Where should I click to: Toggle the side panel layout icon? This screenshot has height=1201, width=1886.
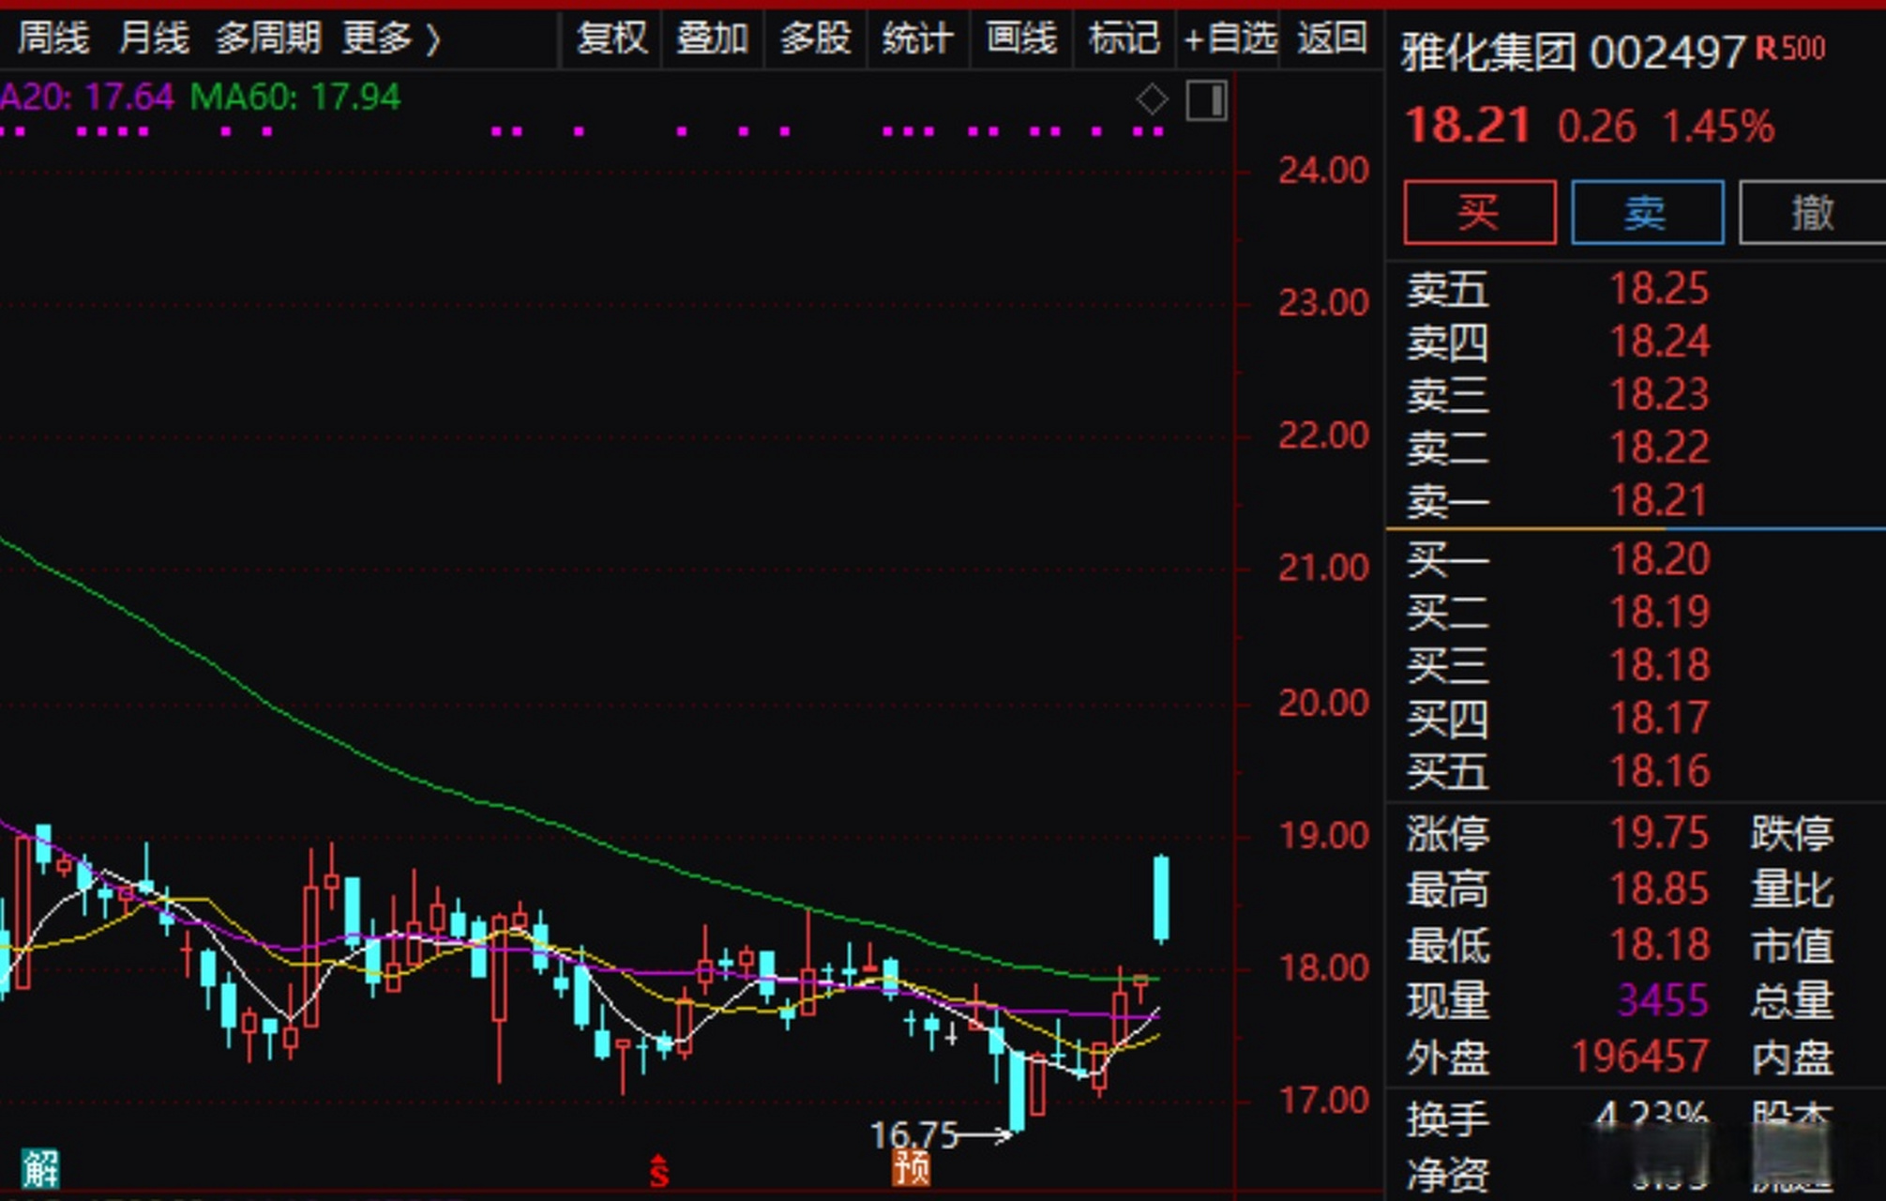click(1206, 100)
